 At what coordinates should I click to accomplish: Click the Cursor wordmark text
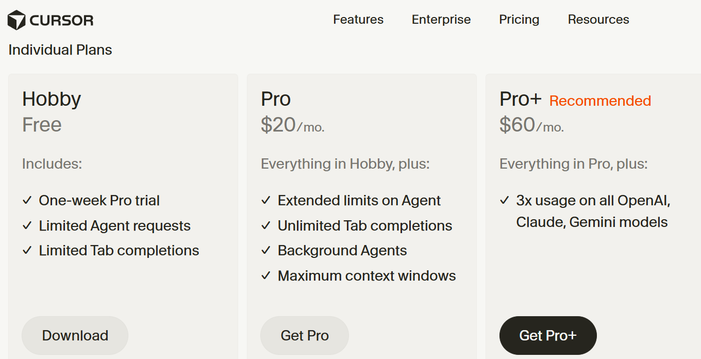tap(62, 21)
